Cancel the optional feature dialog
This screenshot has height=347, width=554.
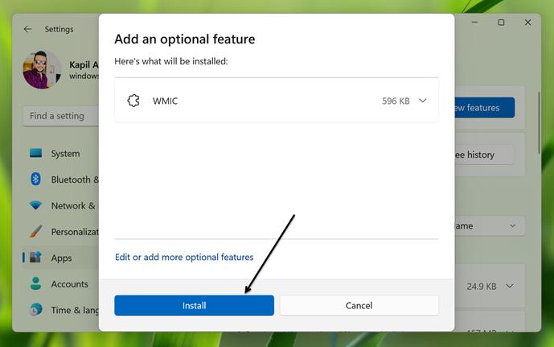pos(359,305)
